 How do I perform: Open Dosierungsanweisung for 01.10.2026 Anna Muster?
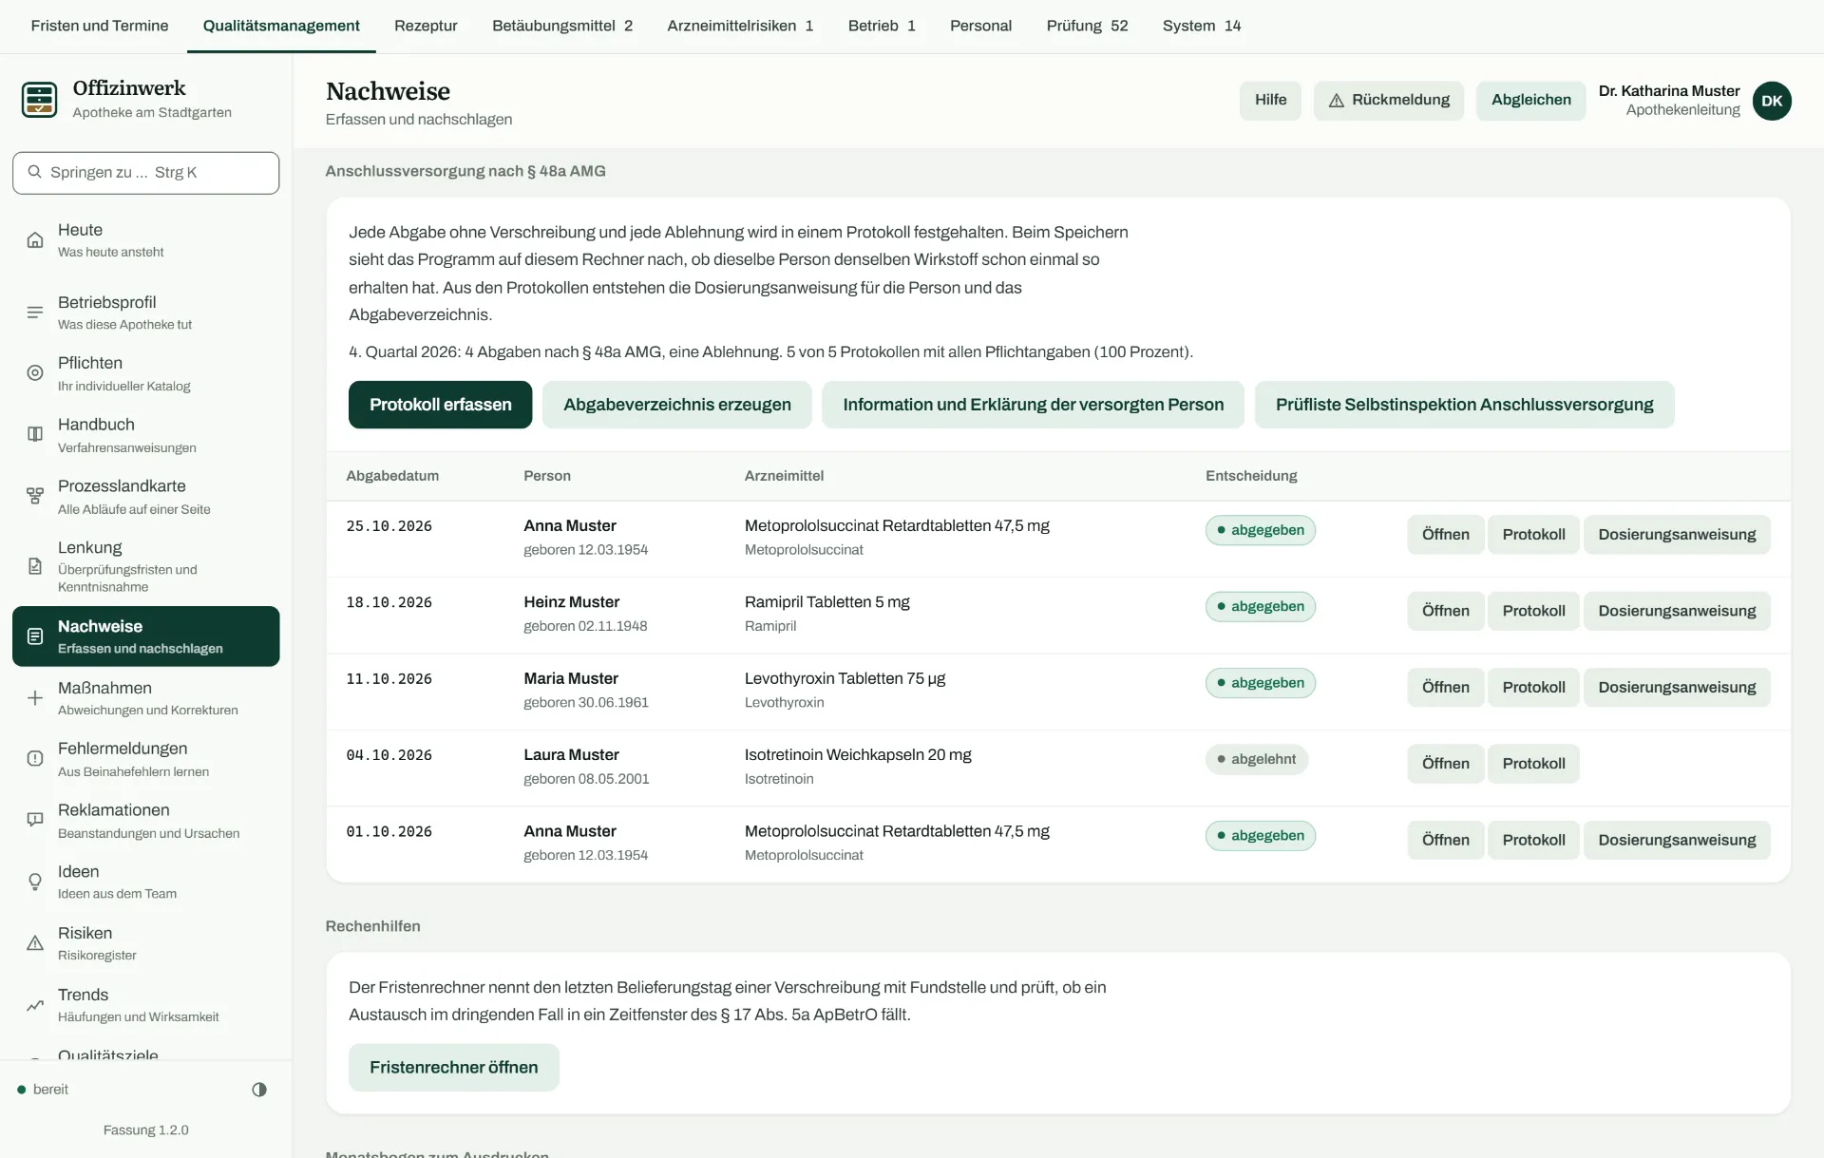pyautogui.click(x=1677, y=841)
